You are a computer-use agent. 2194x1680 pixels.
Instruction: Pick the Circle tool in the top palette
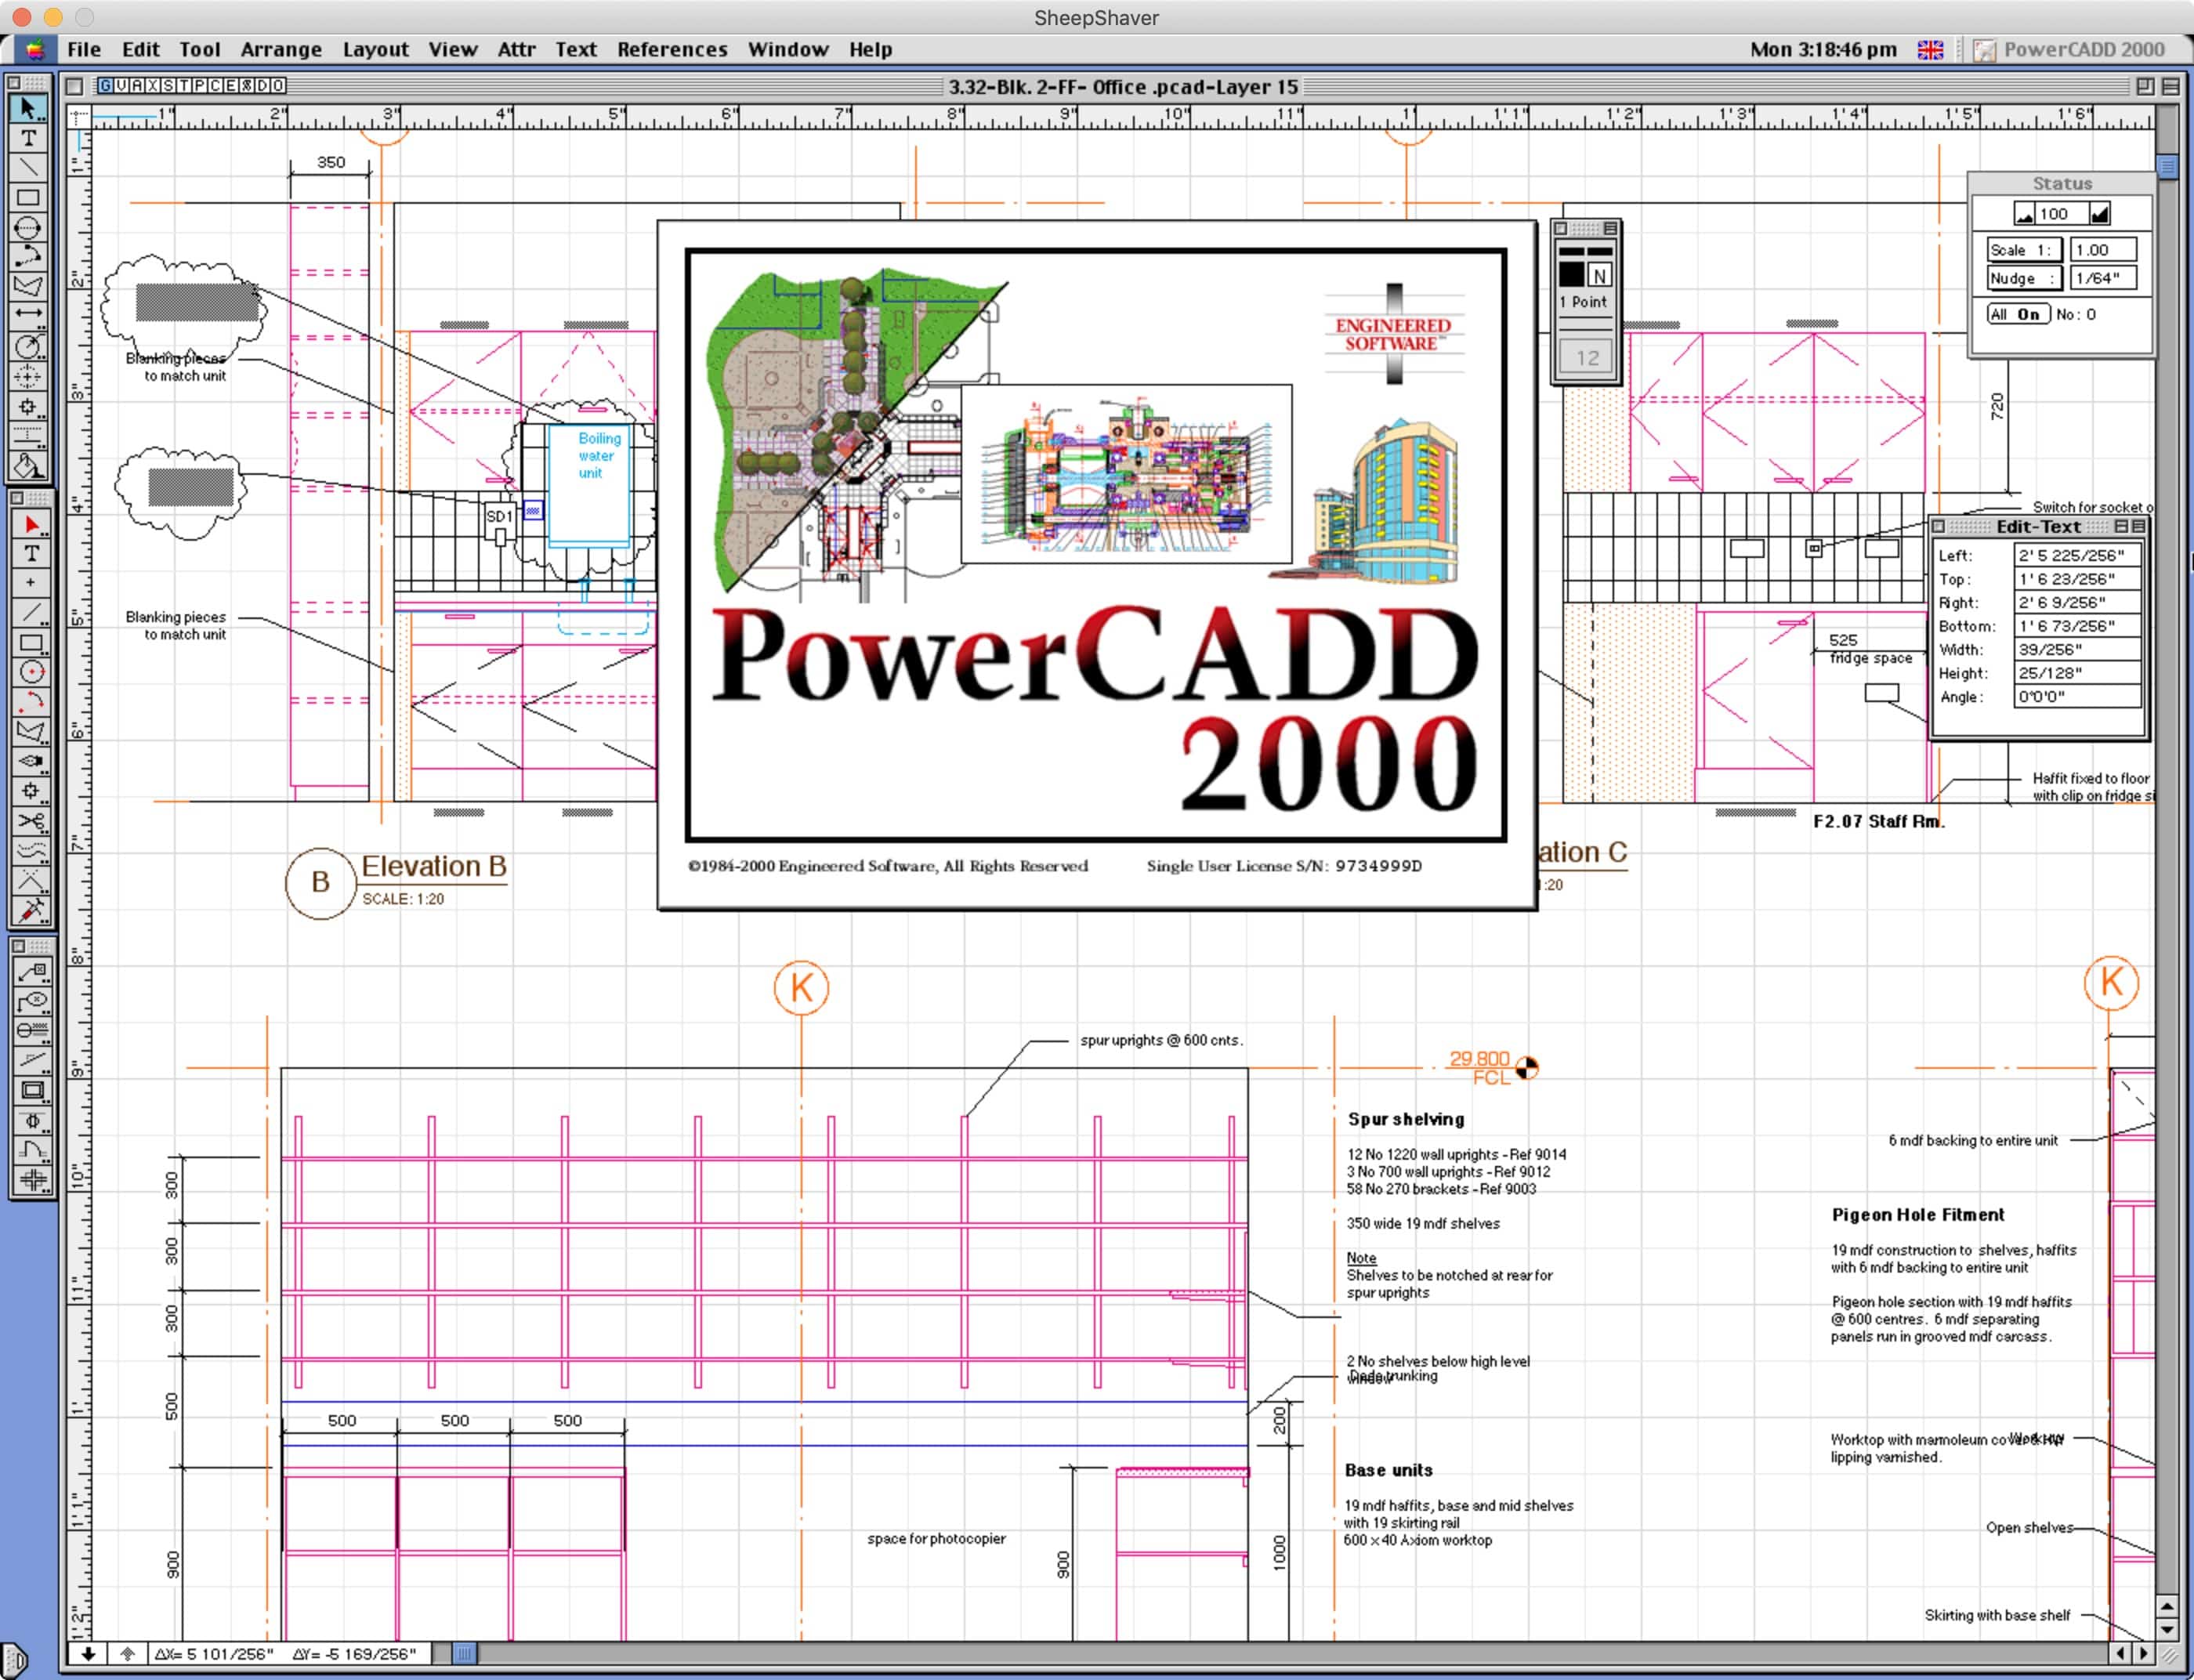[29, 227]
